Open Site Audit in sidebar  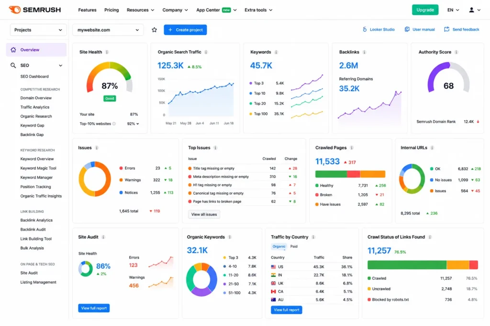click(29, 273)
